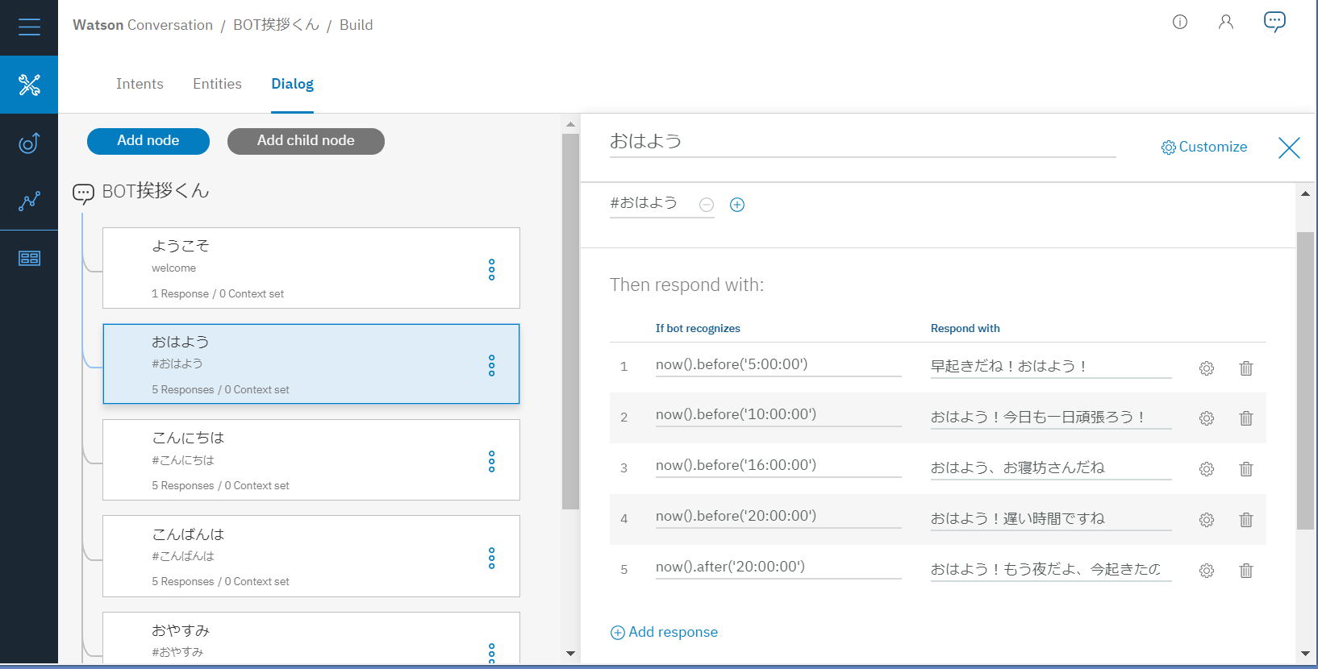The width and height of the screenshot is (1318, 669).
Task: Open settings gear for response 4
Action: coord(1207,520)
